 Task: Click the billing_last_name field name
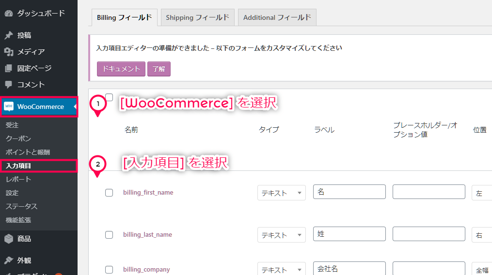click(147, 234)
